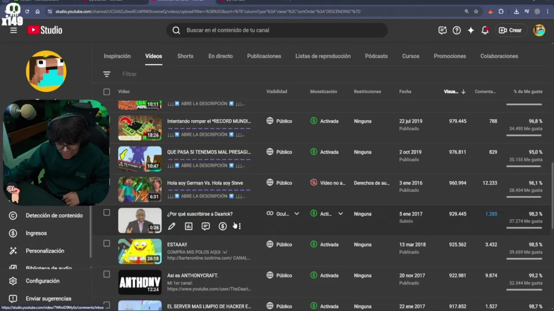Viewport: 554px width, 311px height.
Task: Open three-dot options for Daarick video
Action: pyautogui.click(x=239, y=226)
